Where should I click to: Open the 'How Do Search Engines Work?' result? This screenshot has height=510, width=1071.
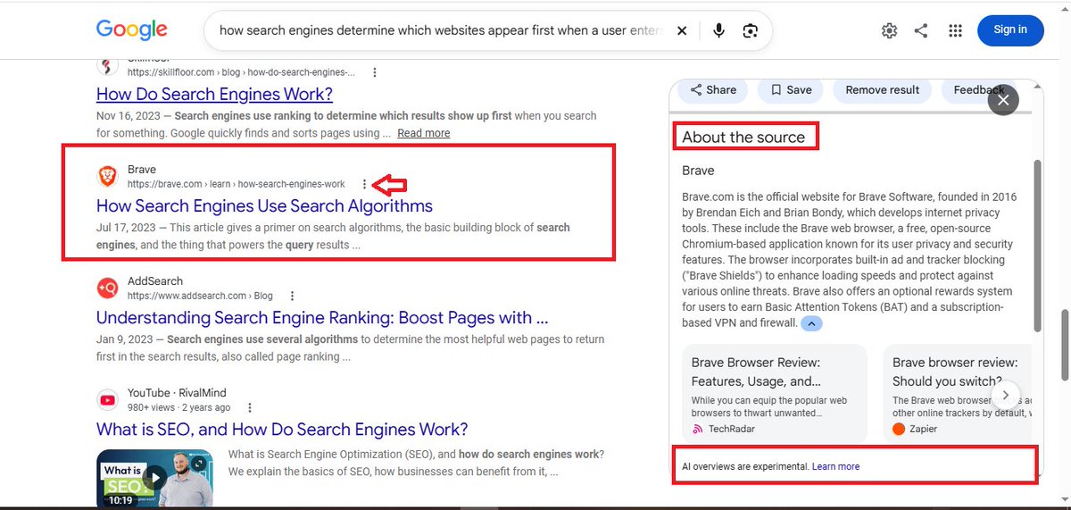[214, 94]
